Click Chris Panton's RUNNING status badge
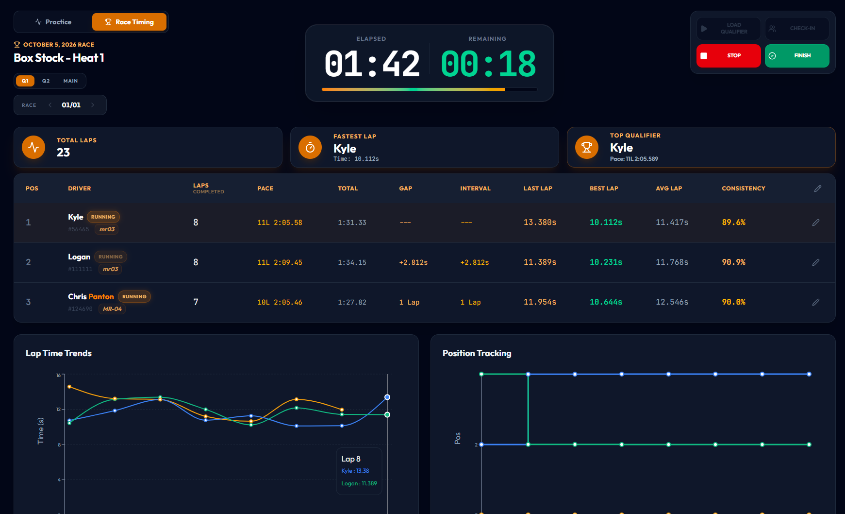The height and width of the screenshot is (514, 845). (x=134, y=296)
